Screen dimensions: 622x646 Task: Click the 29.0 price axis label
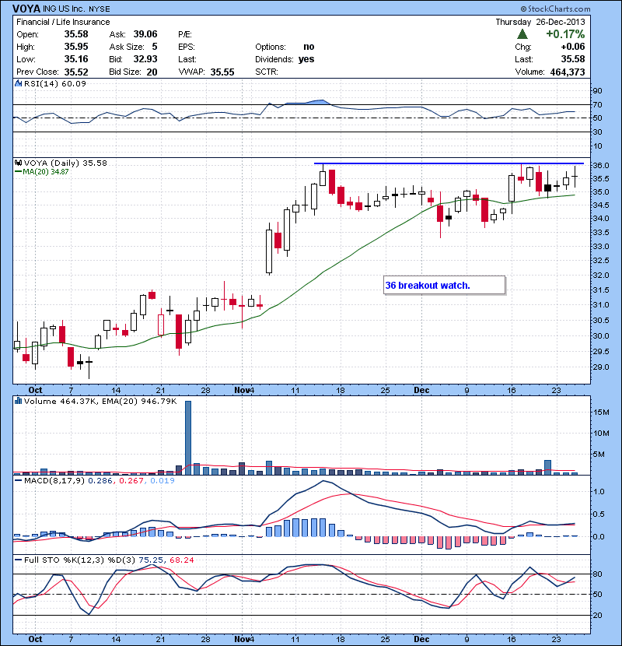pos(600,367)
